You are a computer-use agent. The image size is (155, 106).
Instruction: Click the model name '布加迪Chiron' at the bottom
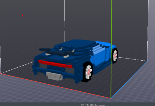click(x=93, y=105)
